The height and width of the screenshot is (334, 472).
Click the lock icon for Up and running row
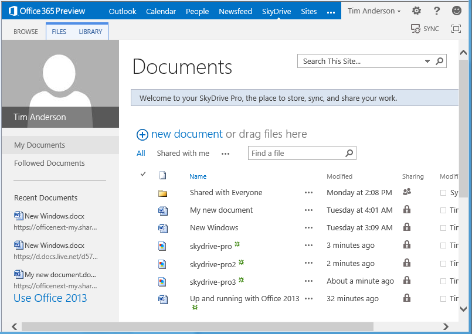407,298
